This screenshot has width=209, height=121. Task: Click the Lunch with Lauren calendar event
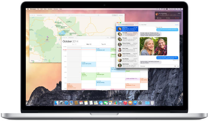(89, 64)
